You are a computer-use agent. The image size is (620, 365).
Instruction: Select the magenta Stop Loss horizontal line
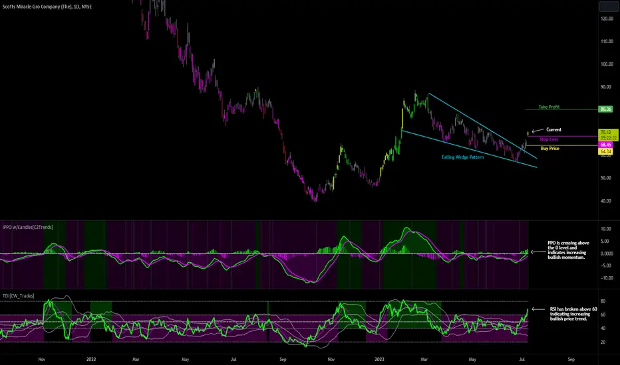point(563,137)
